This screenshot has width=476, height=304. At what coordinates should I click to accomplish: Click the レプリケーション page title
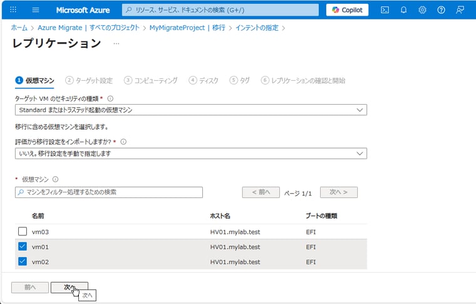pyautogui.click(x=56, y=43)
